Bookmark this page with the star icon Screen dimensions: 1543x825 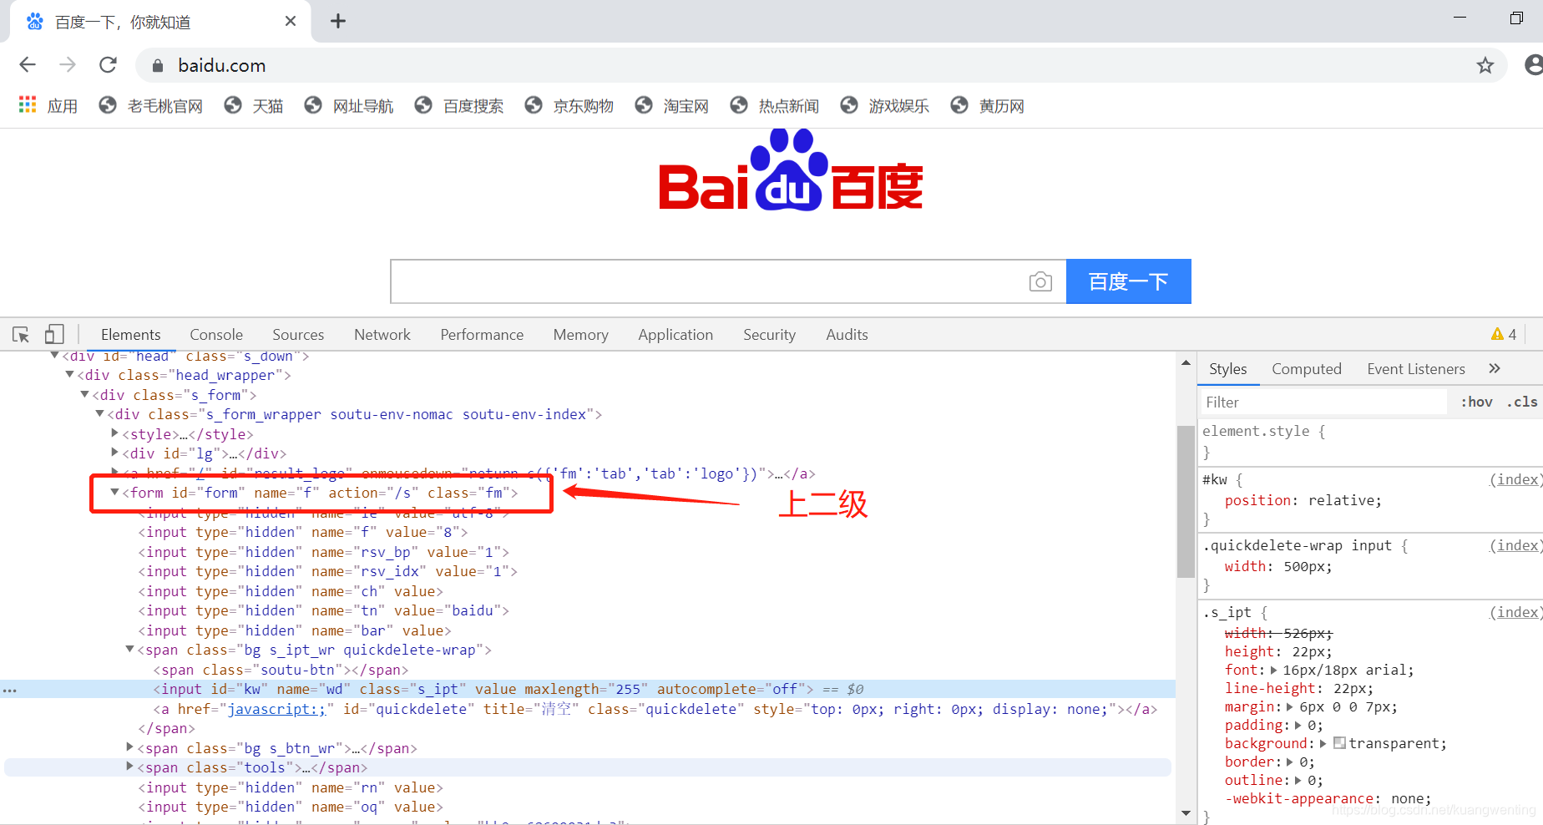[1485, 65]
